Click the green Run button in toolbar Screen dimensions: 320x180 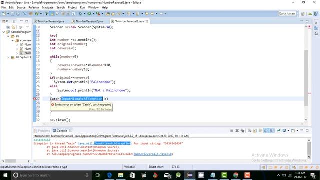point(89,14)
